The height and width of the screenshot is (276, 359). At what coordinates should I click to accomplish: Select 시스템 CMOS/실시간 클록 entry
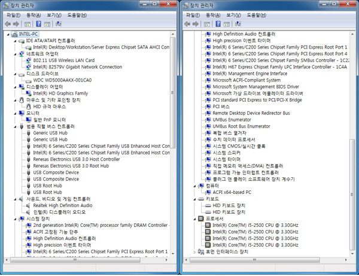239,146
